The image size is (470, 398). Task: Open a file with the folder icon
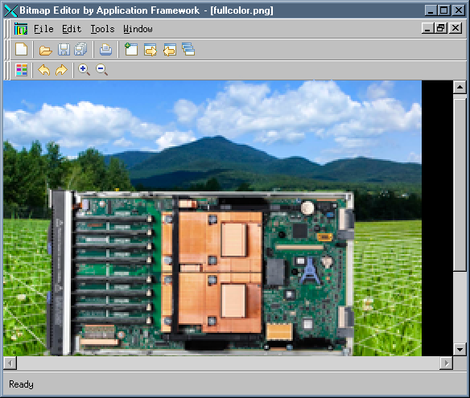[x=46, y=50]
